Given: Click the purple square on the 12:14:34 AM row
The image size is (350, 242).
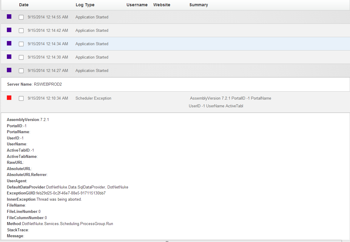Looking at the screenshot, I should point(9,43).
